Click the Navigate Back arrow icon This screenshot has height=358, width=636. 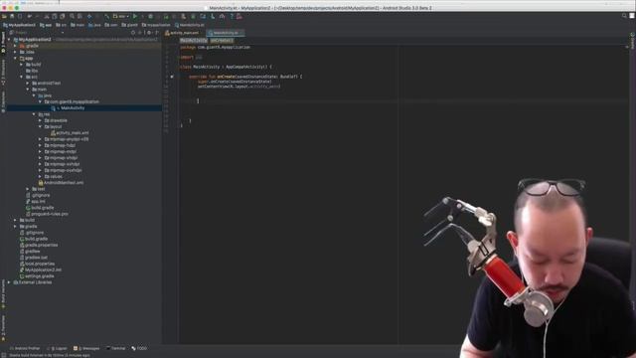(x=89, y=16)
